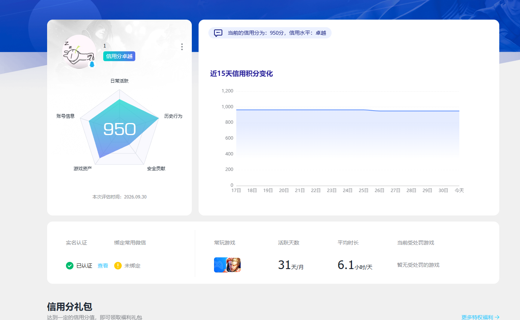
Task: Click the sleeping cartoon profile avatar
Action: point(79,52)
